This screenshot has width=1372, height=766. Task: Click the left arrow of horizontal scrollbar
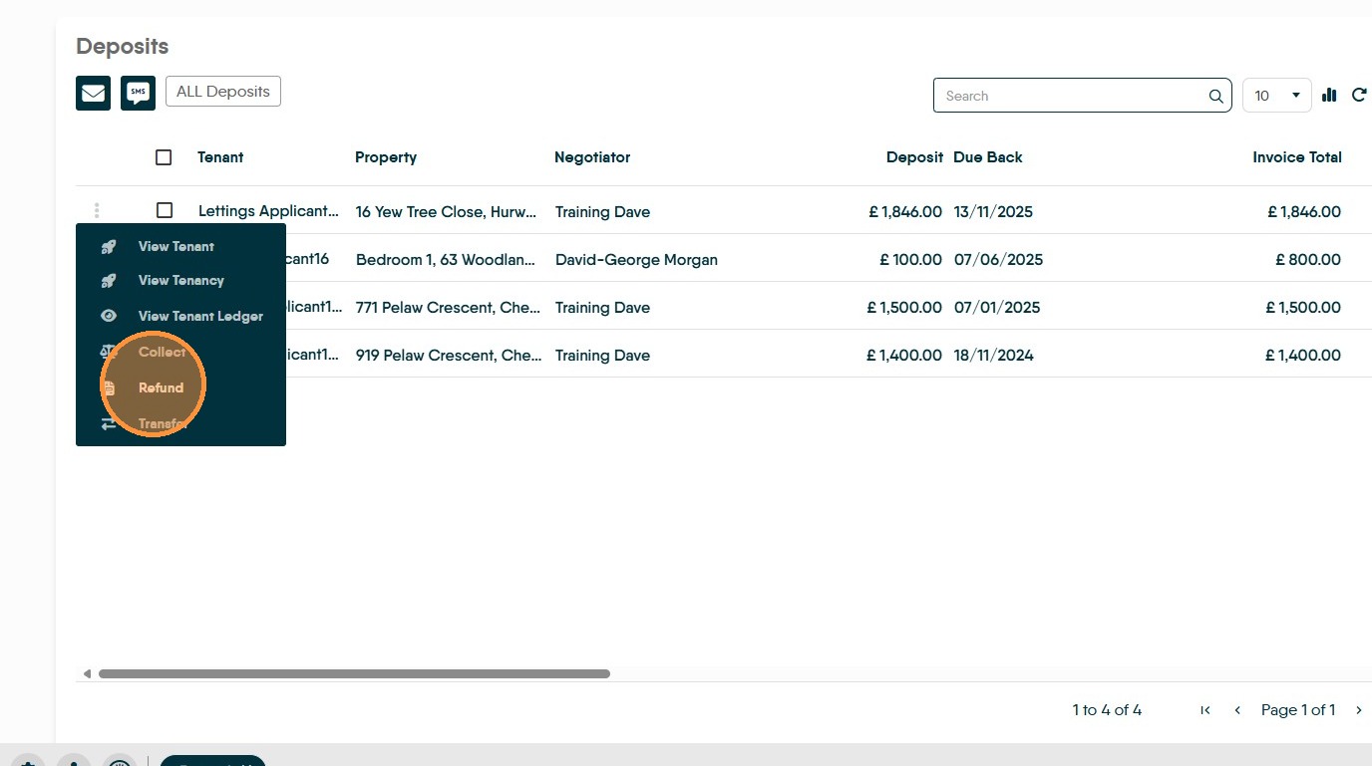click(x=87, y=674)
